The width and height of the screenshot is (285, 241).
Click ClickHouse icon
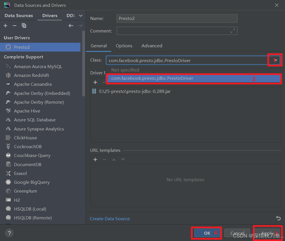tap(8, 138)
